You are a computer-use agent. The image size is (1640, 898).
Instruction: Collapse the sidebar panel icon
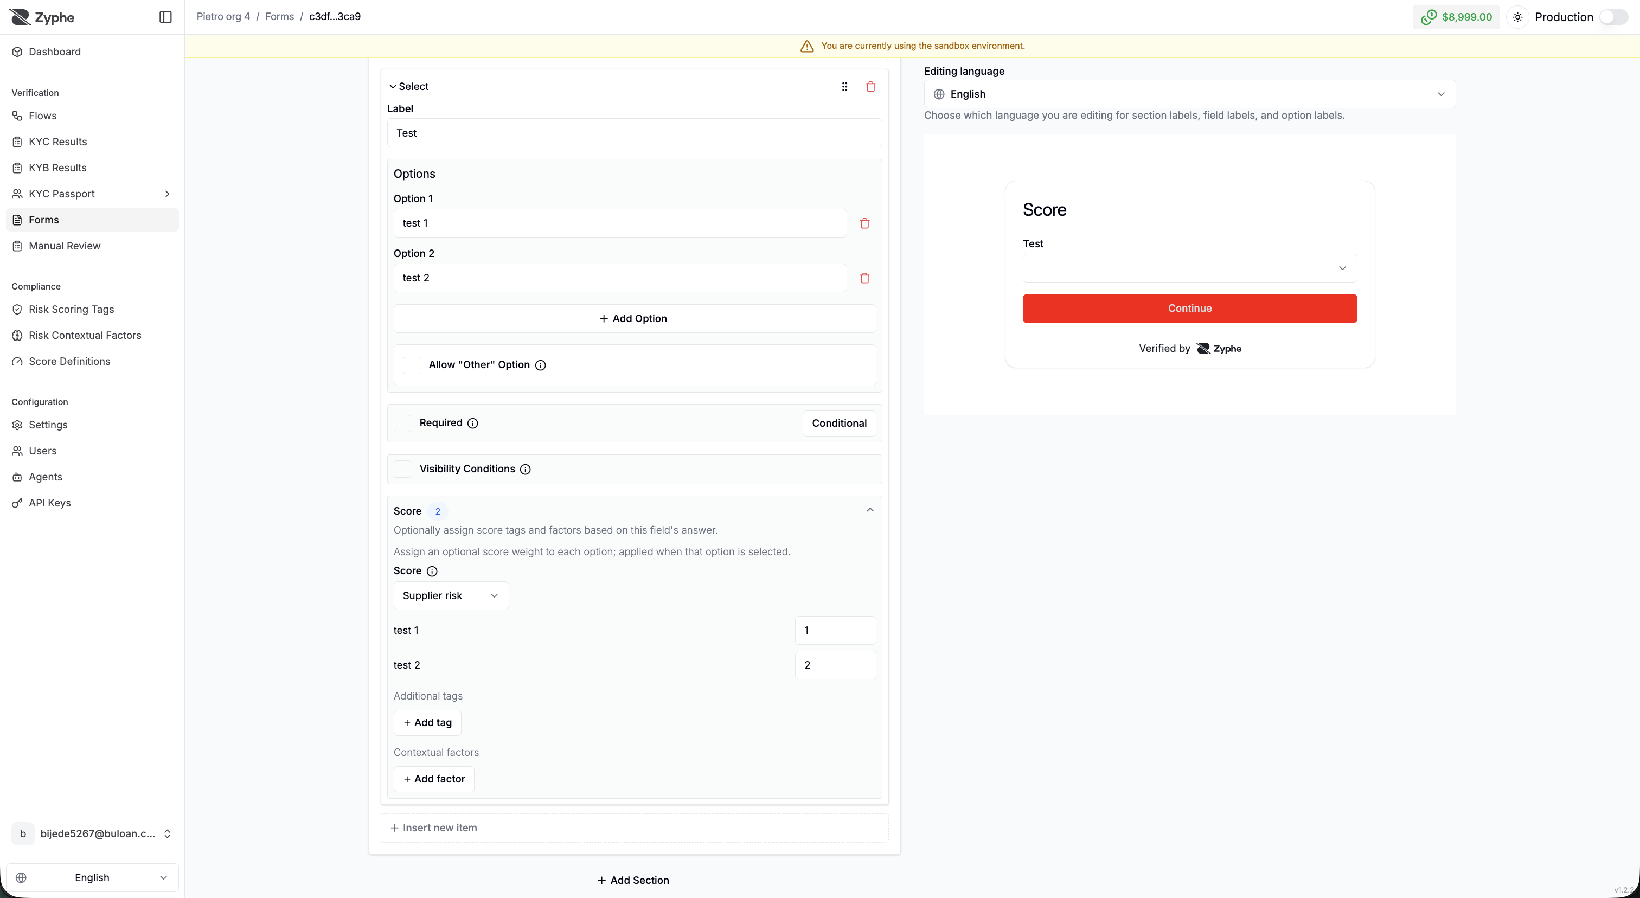pos(165,17)
